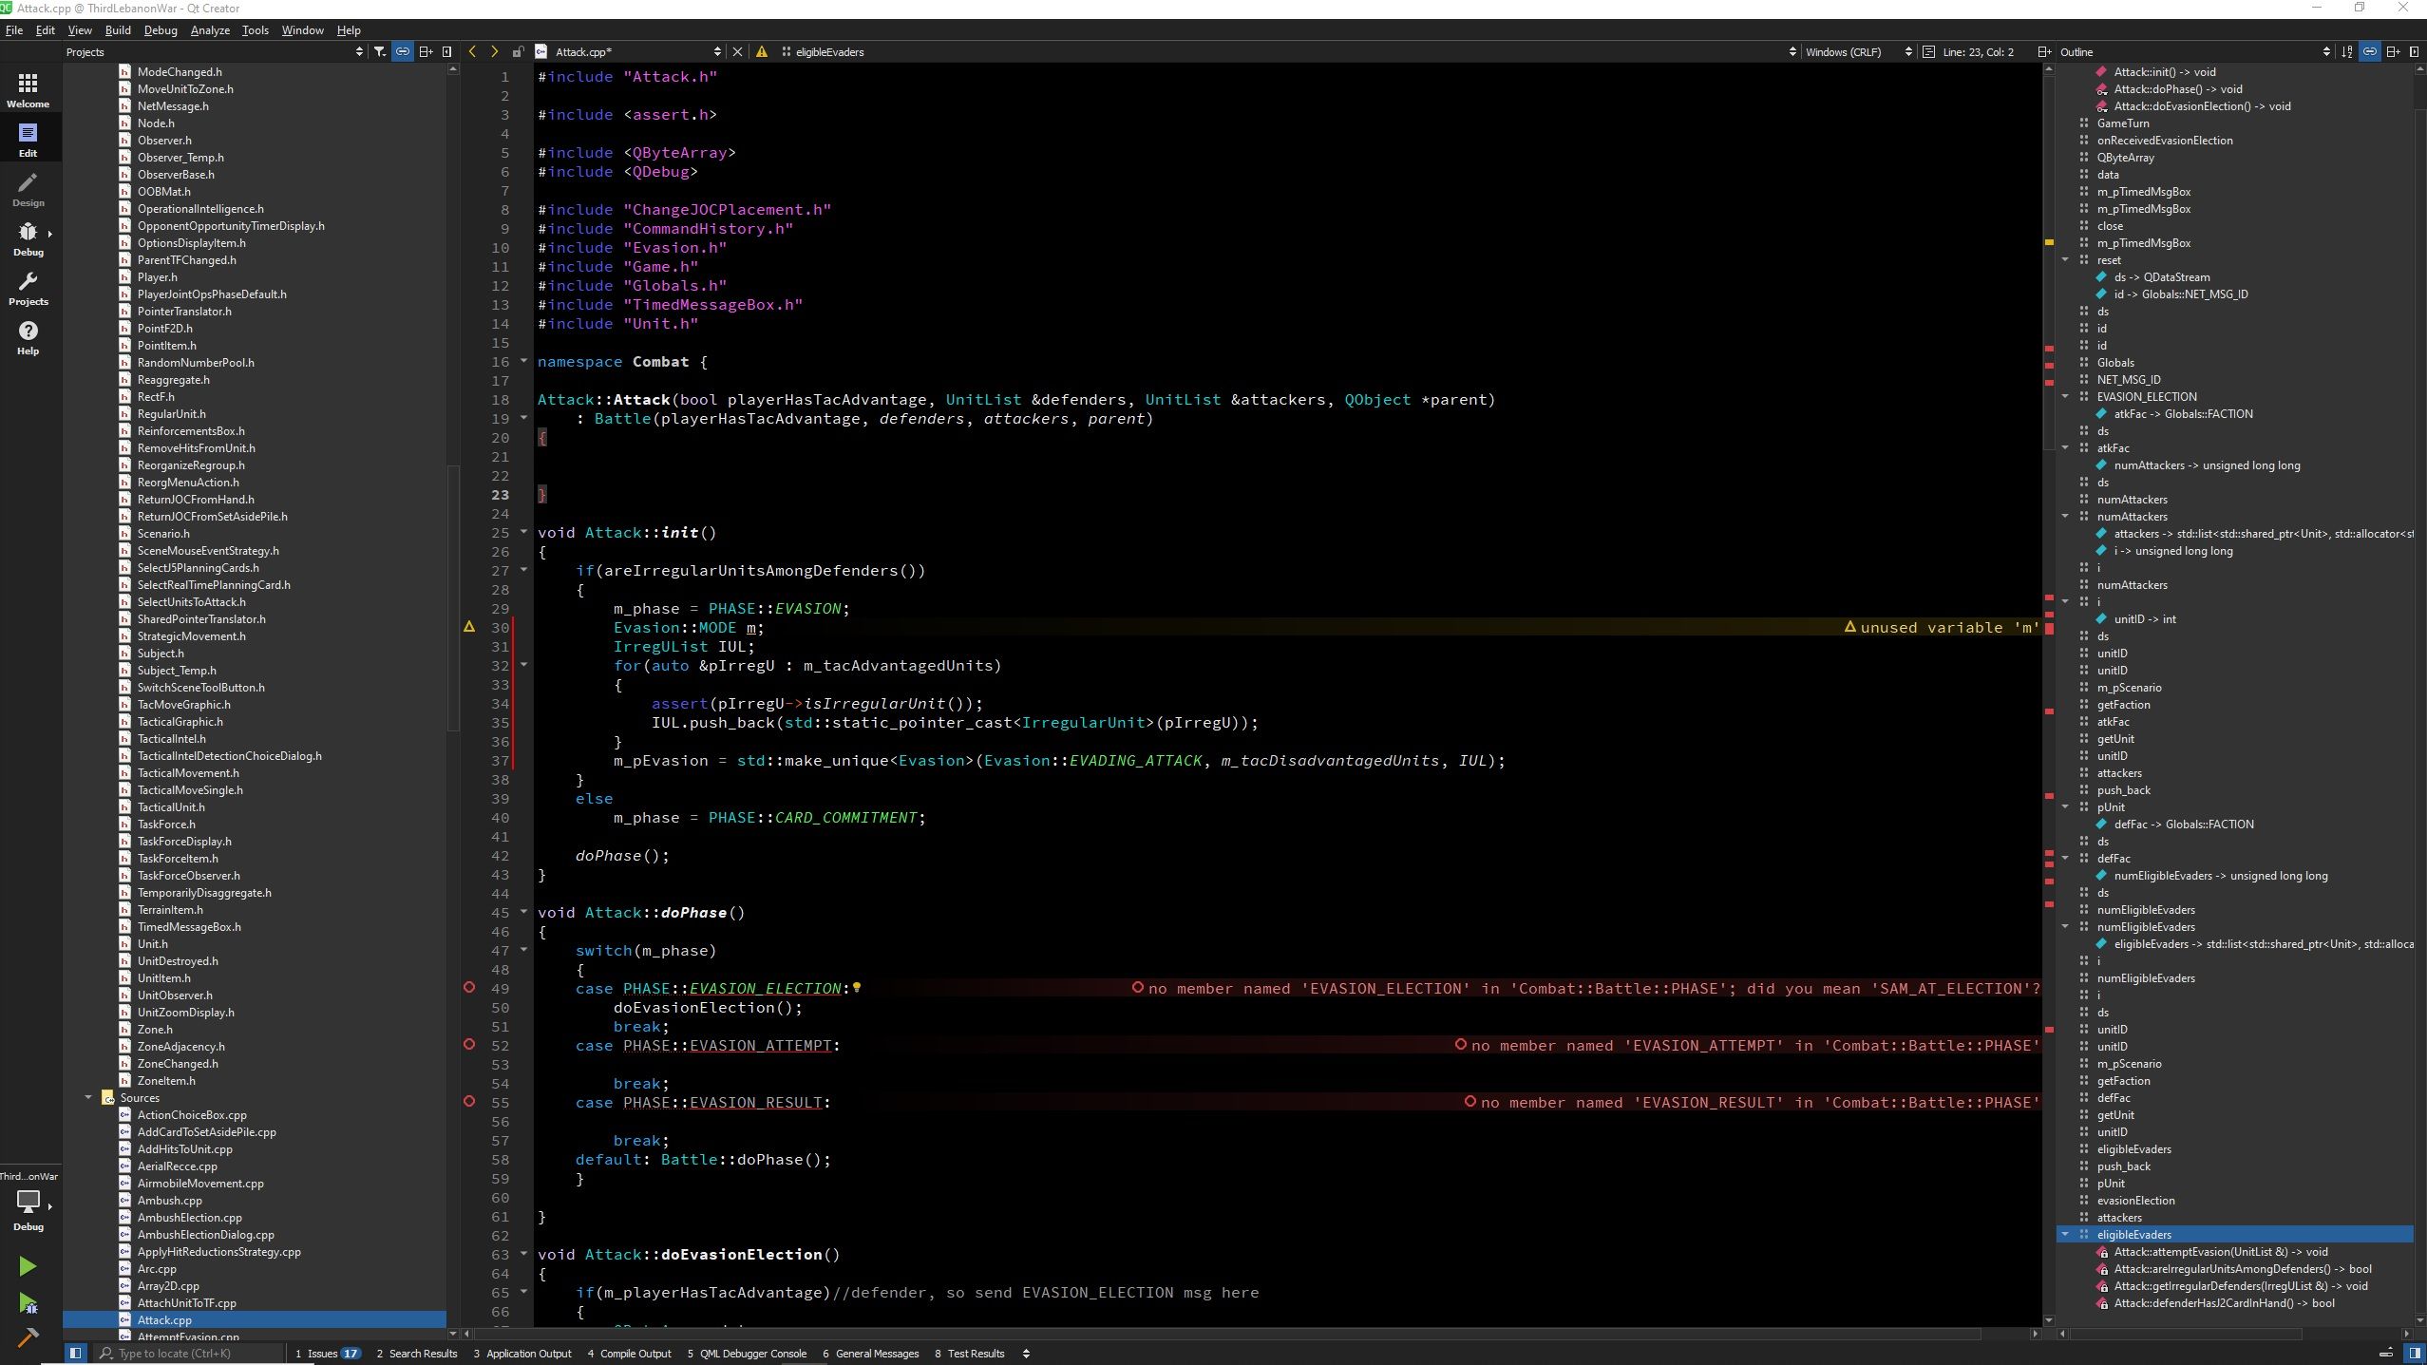The width and height of the screenshot is (2427, 1365).
Task: Split the editor view
Action: (x=2044, y=51)
